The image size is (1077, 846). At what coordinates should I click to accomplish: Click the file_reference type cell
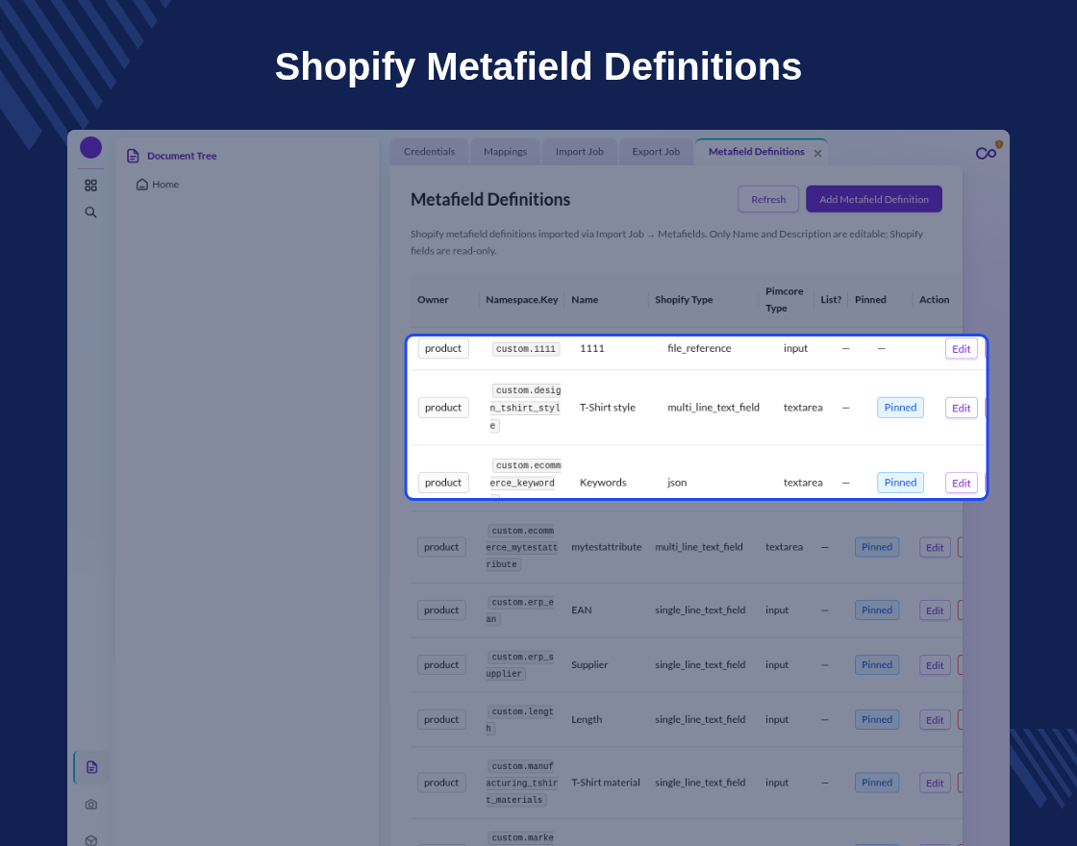699,348
